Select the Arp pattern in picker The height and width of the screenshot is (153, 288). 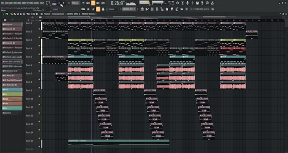click(12, 94)
